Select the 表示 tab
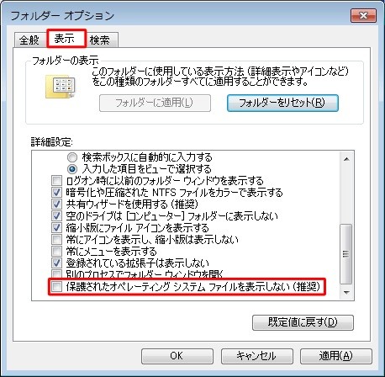 (x=66, y=39)
